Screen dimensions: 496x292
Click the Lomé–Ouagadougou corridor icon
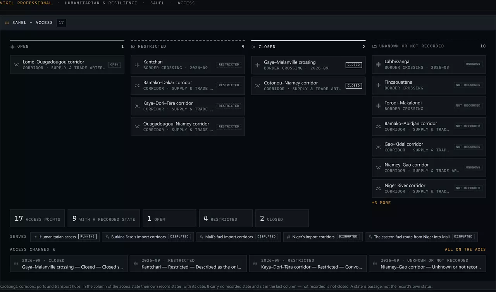16,65
